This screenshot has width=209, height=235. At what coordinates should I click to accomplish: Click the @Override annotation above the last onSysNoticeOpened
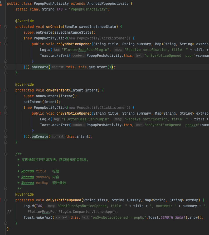[25, 194]
